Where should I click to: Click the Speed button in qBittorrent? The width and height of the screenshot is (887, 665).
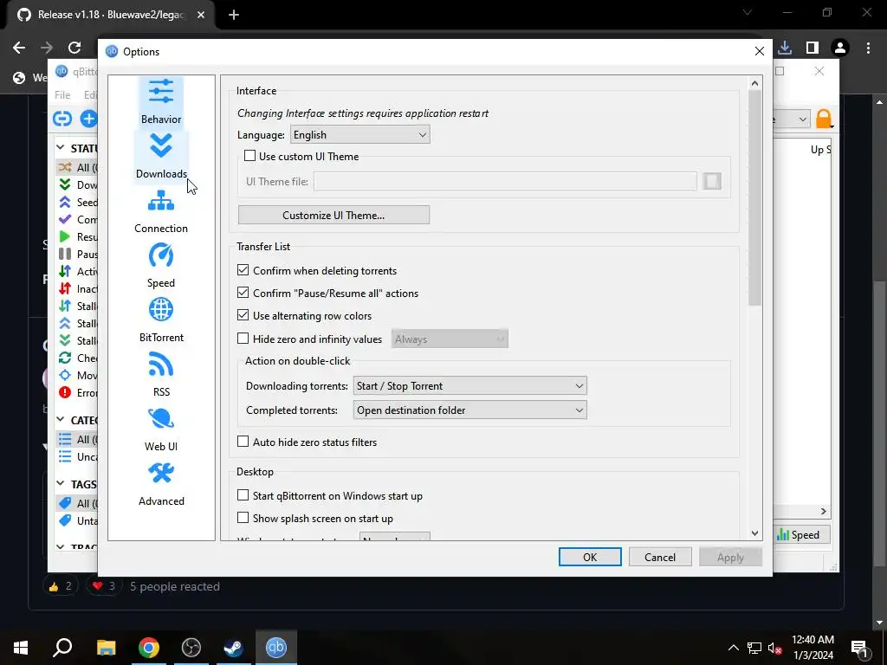pos(801,534)
